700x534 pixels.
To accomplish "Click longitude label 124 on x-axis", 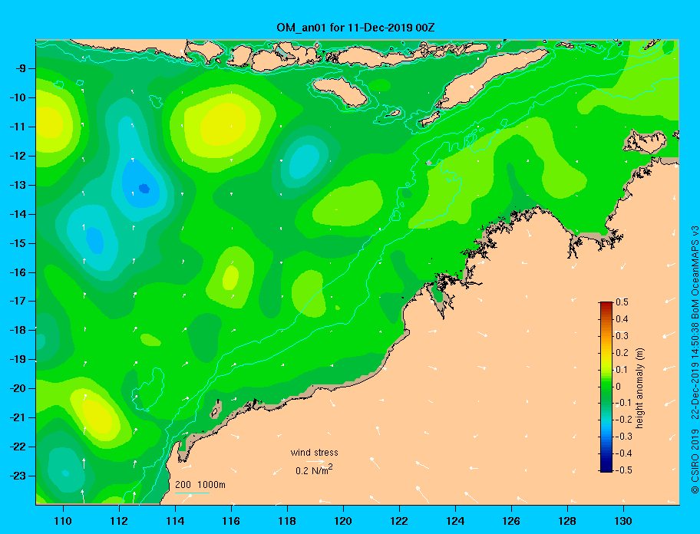I will point(455,521).
